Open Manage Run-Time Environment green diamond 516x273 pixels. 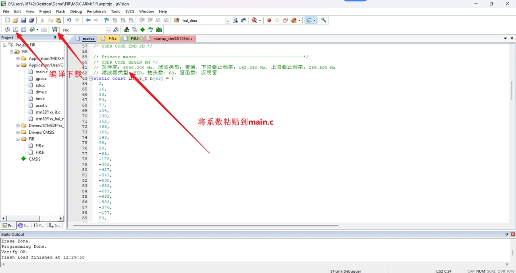[143, 30]
